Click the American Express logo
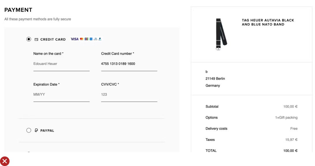This screenshot has height=166, width=315. tap(91, 39)
